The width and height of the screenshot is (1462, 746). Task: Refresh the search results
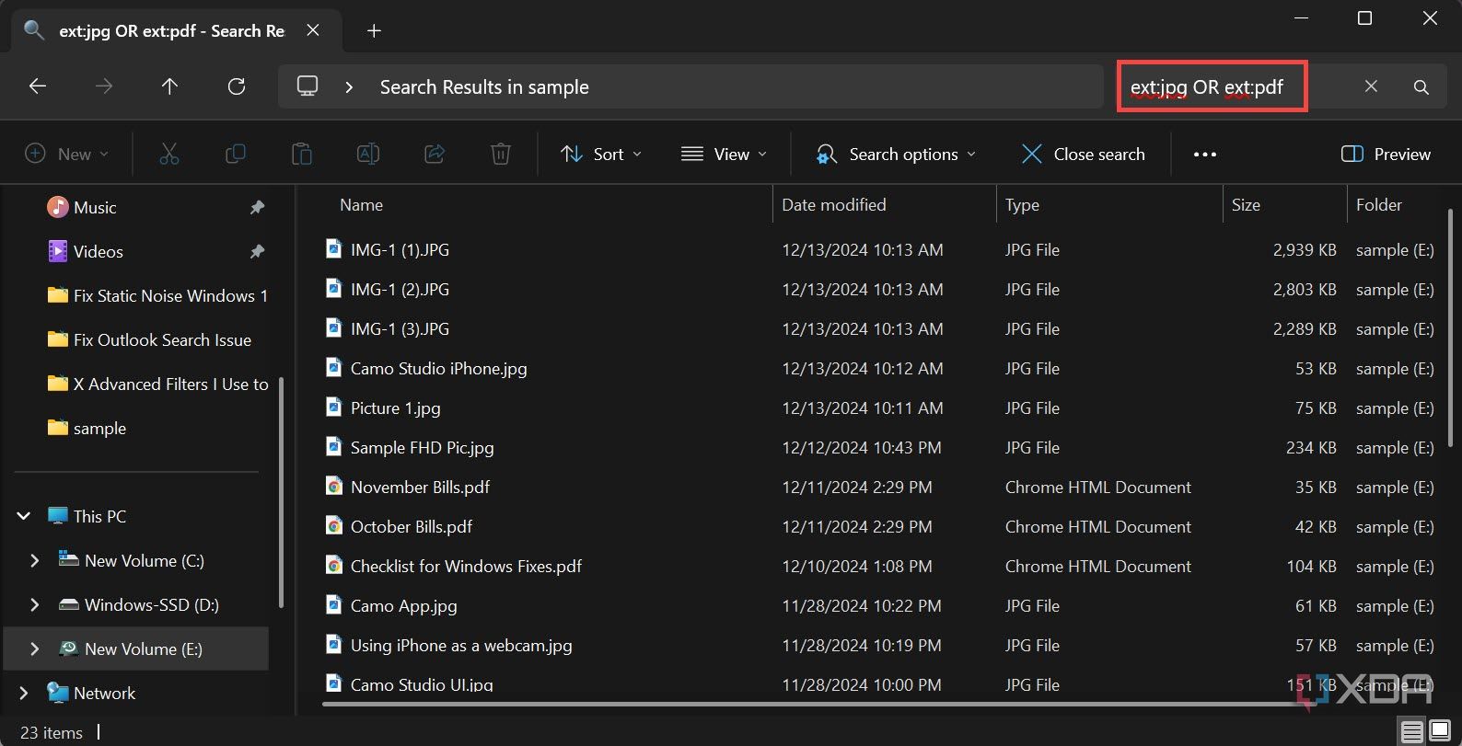pyautogui.click(x=237, y=86)
